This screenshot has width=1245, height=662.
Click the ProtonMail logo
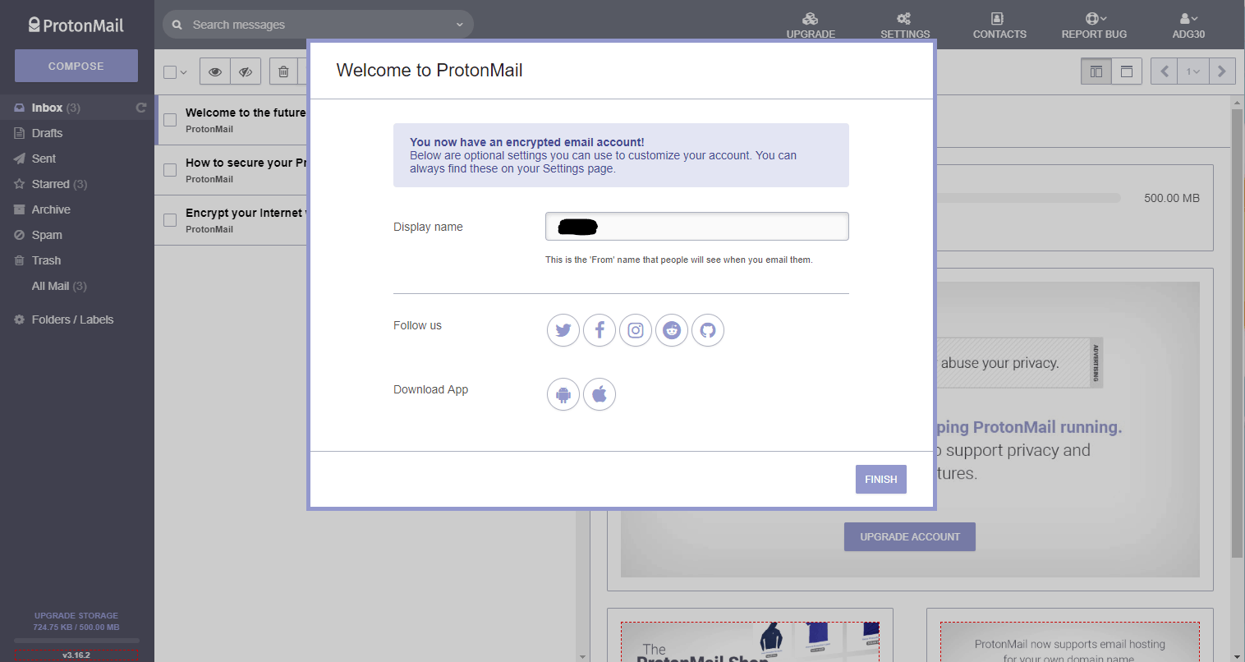coord(76,25)
